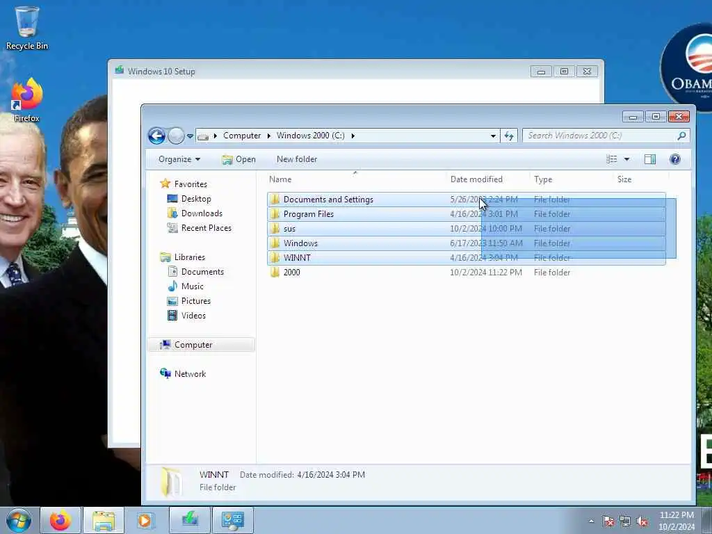Select the Windows folder row
The image size is (712, 534).
[x=467, y=243]
